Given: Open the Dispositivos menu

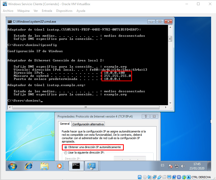Looking at the screenshot, I should coord(64,11).
